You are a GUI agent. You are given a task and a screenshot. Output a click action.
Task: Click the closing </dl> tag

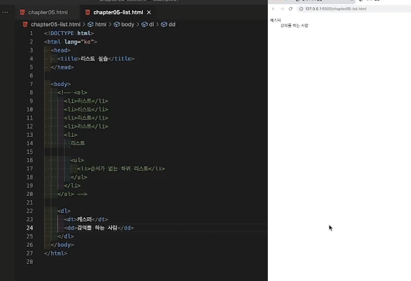point(66,236)
